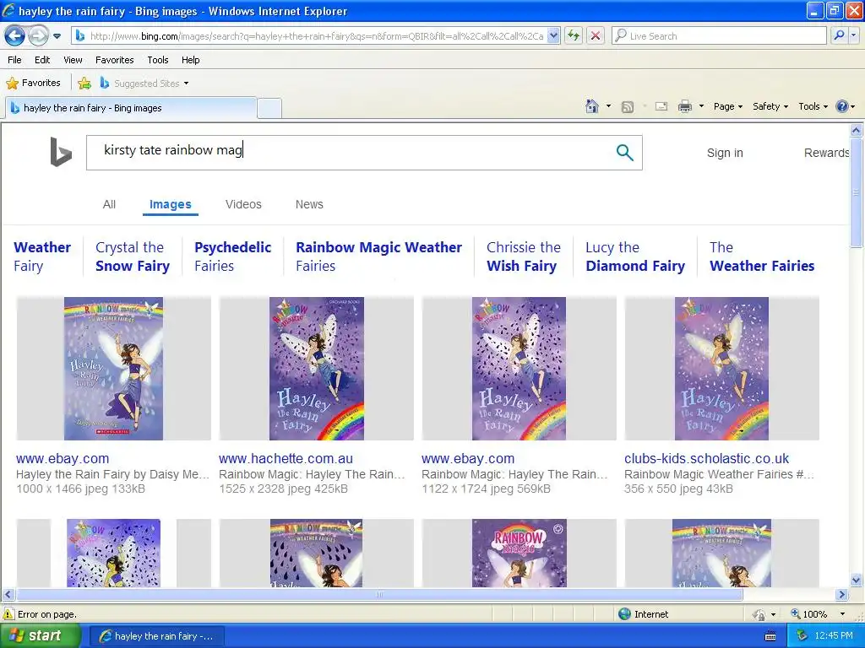Click the Live Search input box
Image resolution: width=865 pixels, height=648 pixels.
click(x=720, y=36)
